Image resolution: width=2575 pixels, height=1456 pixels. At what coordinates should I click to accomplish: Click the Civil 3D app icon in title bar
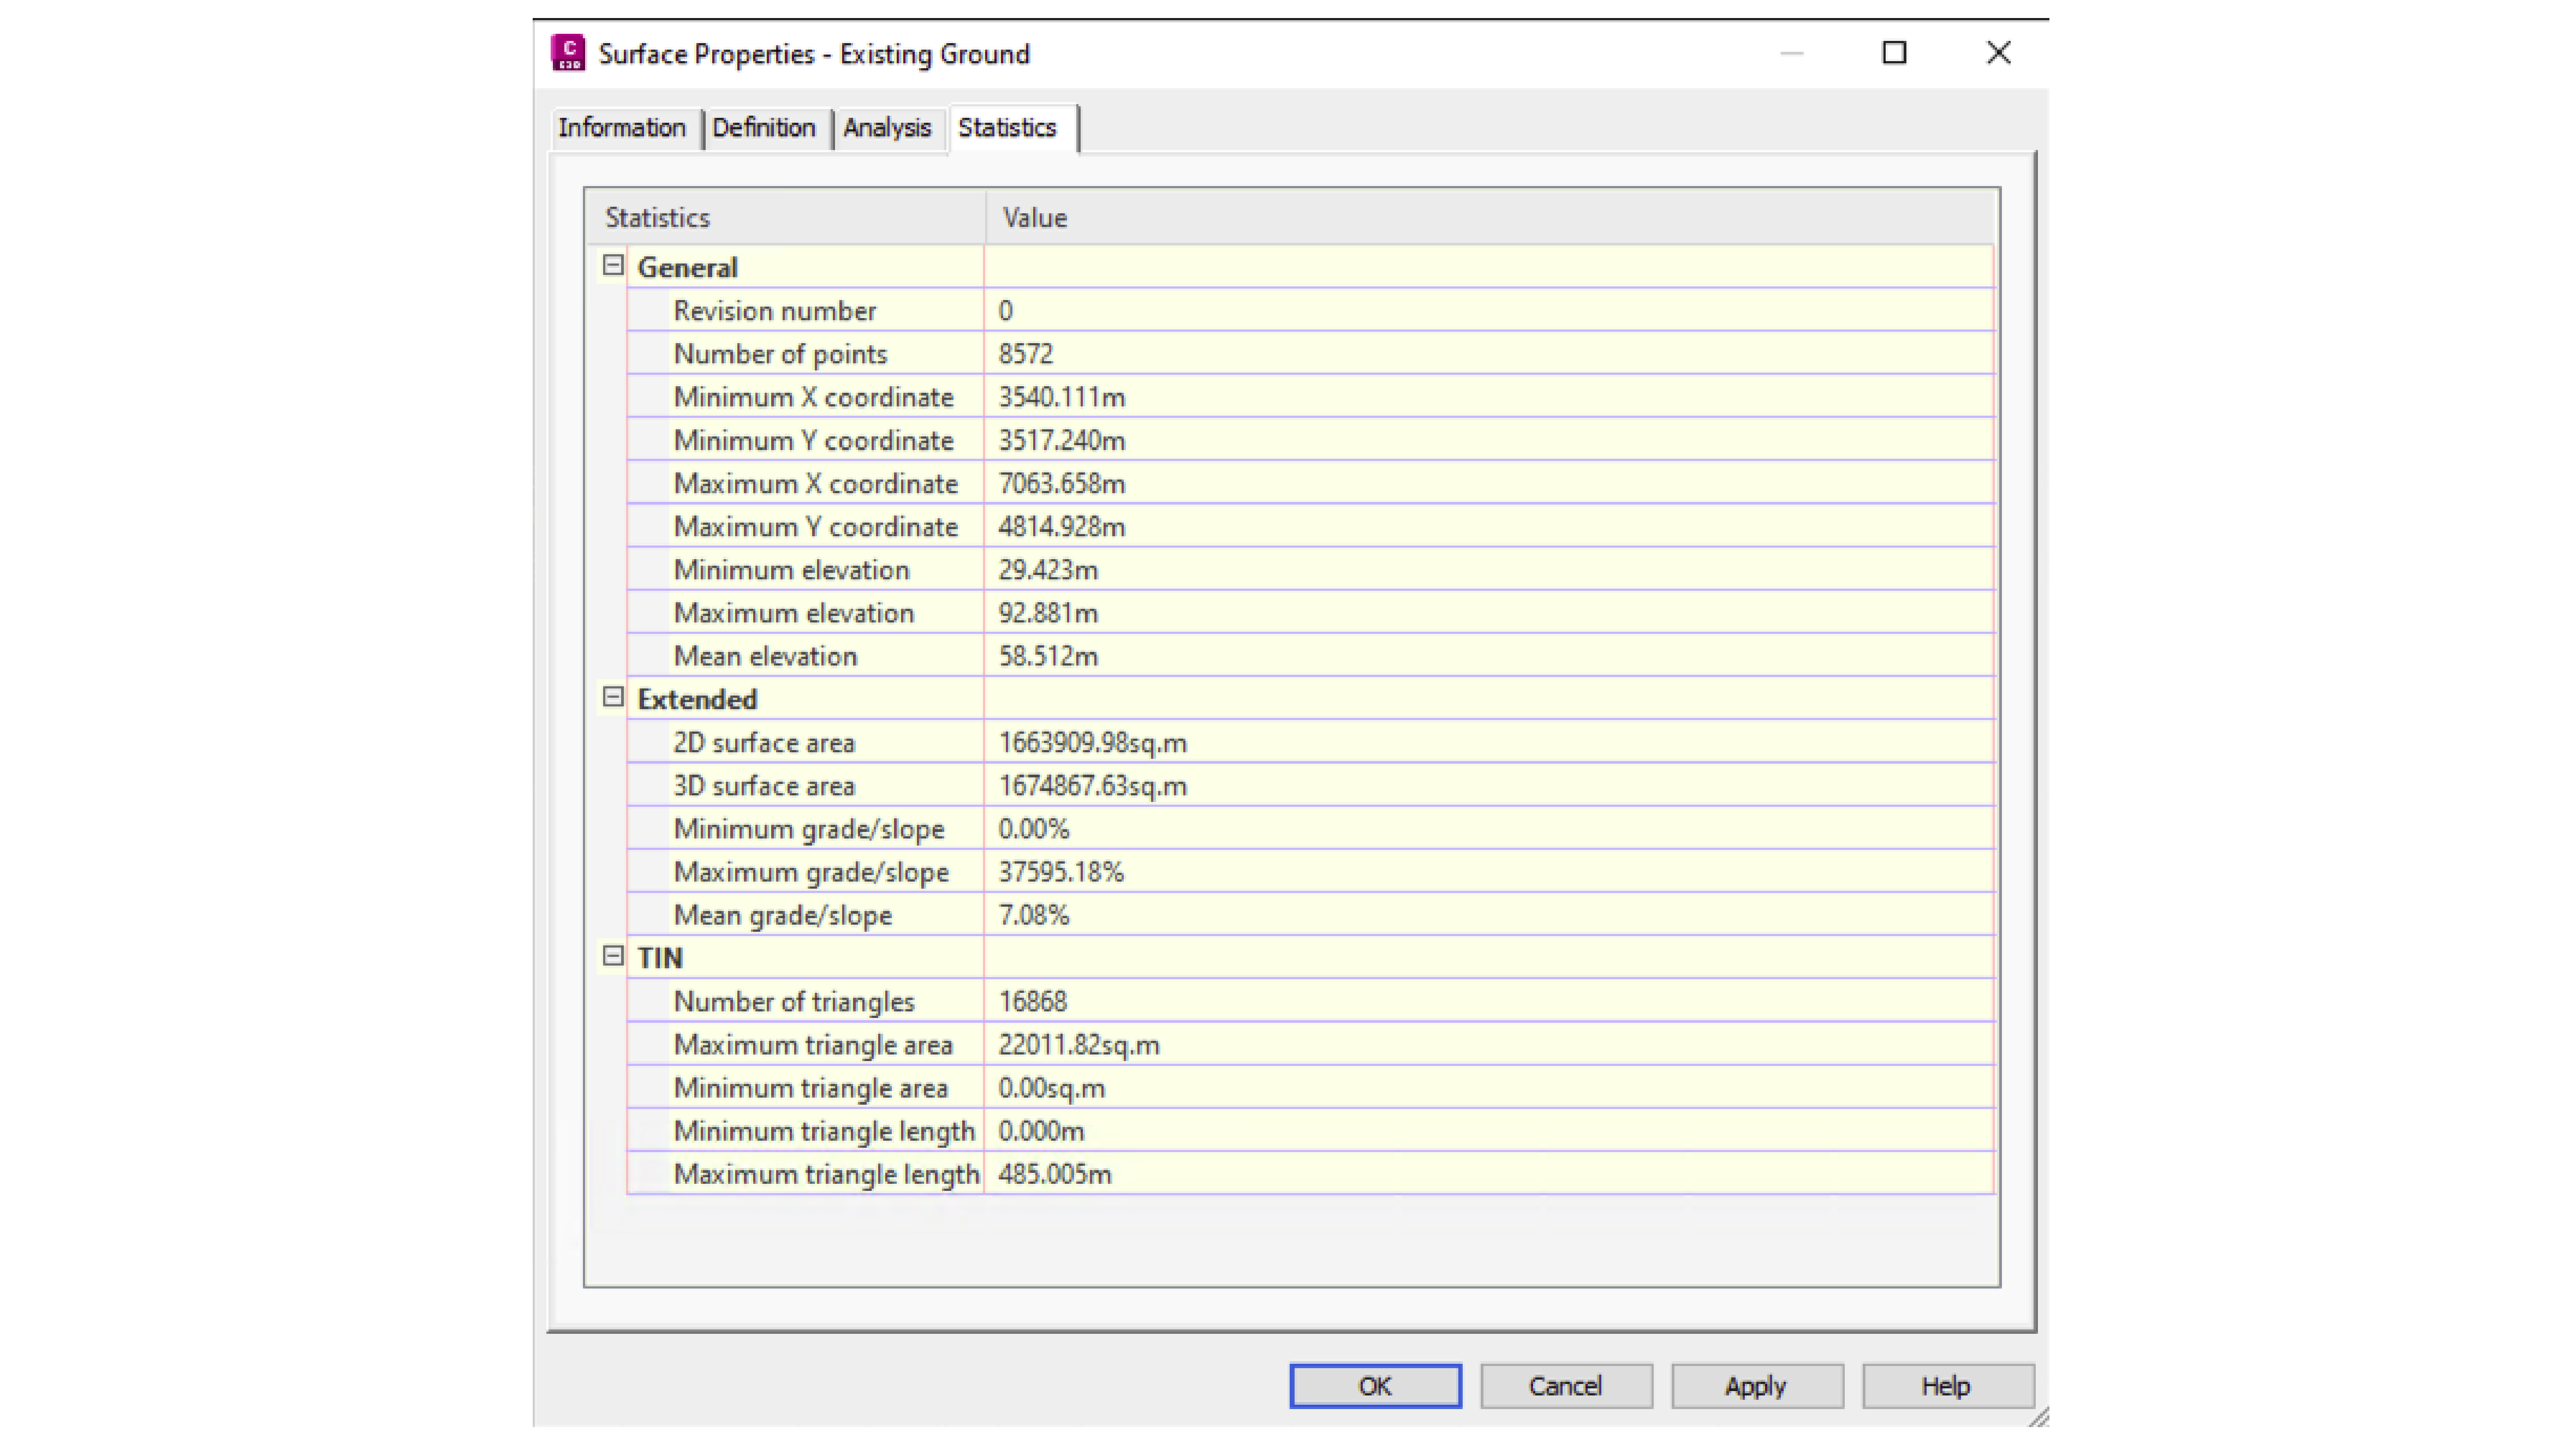(x=568, y=53)
